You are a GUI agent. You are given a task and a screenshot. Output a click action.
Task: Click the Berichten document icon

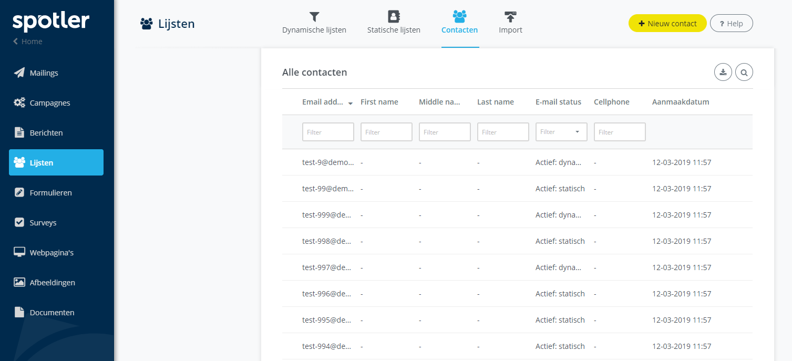(19, 132)
